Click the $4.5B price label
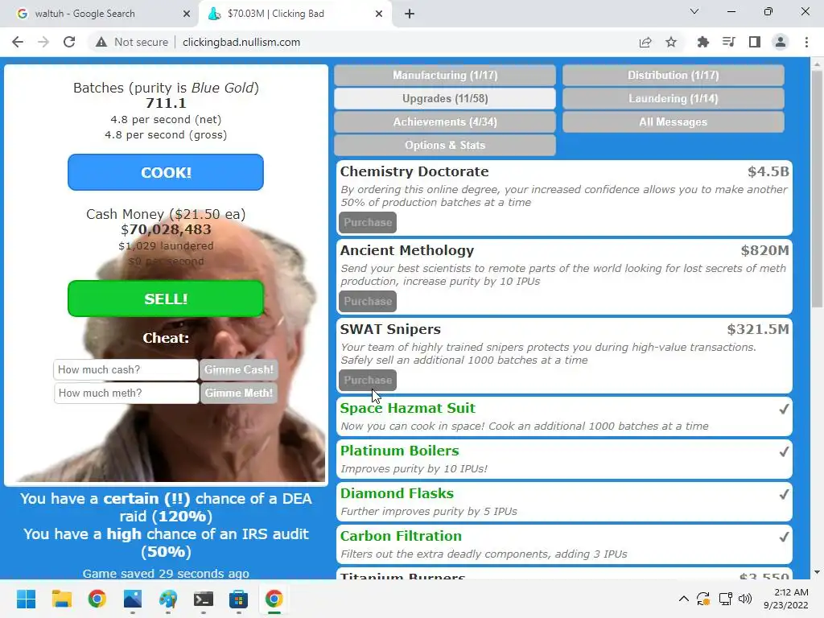824x618 pixels. 768,172
